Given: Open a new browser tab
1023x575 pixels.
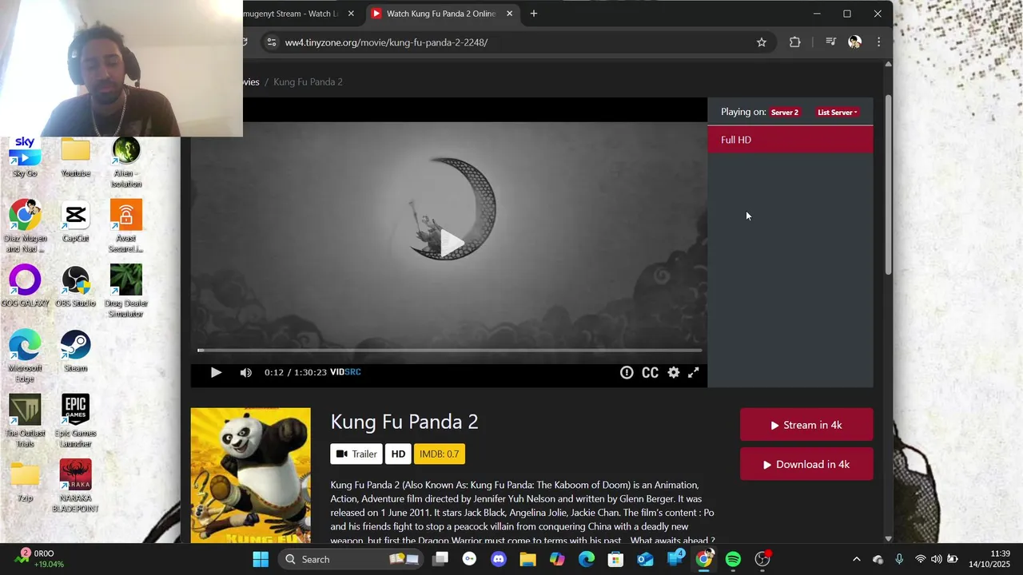Looking at the screenshot, I should 534,14.
